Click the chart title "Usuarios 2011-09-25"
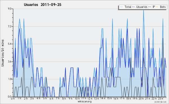This screenshot has width=169, height=104. point(43,4)
